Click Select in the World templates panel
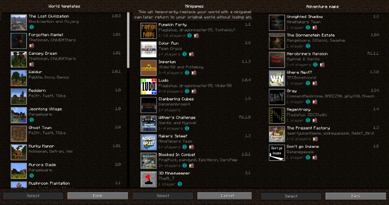The image size is (389, 205). pos(33,196)
